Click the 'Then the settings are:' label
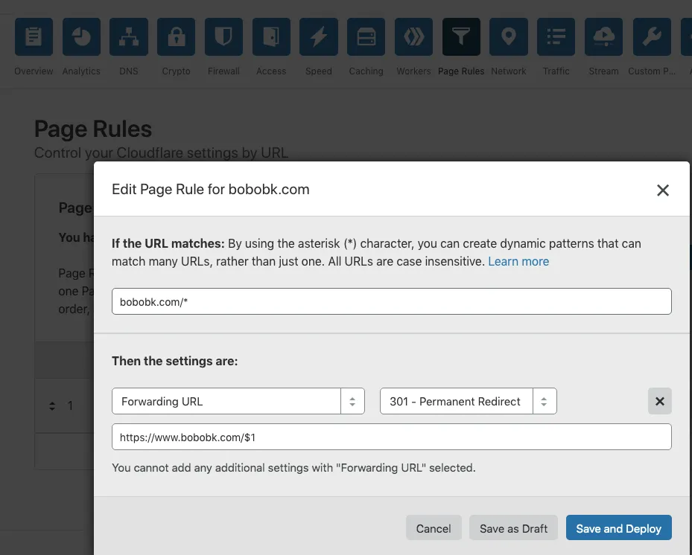 pyautogui.click(x=175, y=361)
